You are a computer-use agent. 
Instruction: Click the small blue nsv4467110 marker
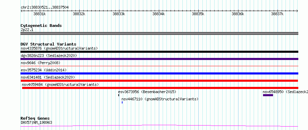click(x=122, y=102)
